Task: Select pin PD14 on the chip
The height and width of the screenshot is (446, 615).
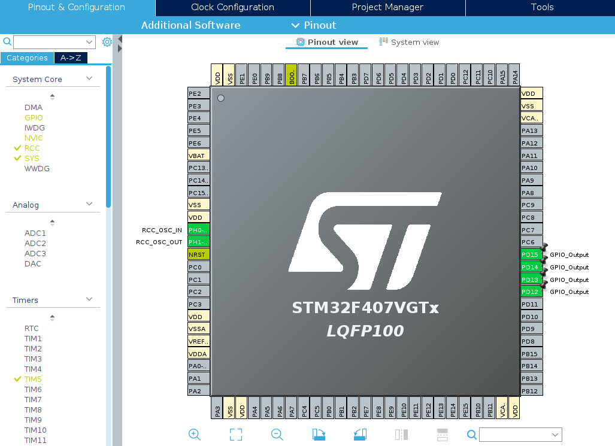Action: click(531, 267)
